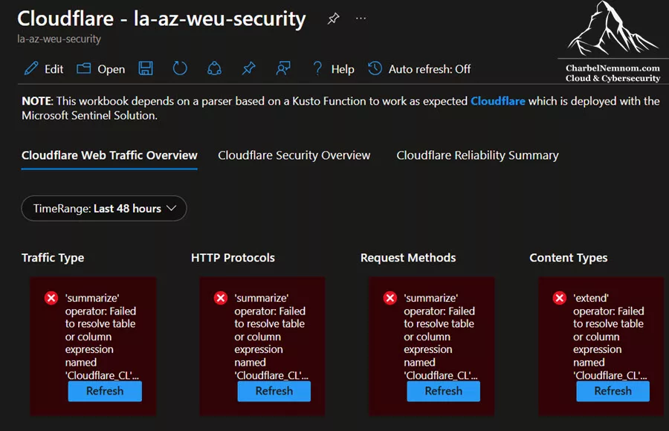
Task: Click the Auto refresh clock icon
Action: (375, 68)
